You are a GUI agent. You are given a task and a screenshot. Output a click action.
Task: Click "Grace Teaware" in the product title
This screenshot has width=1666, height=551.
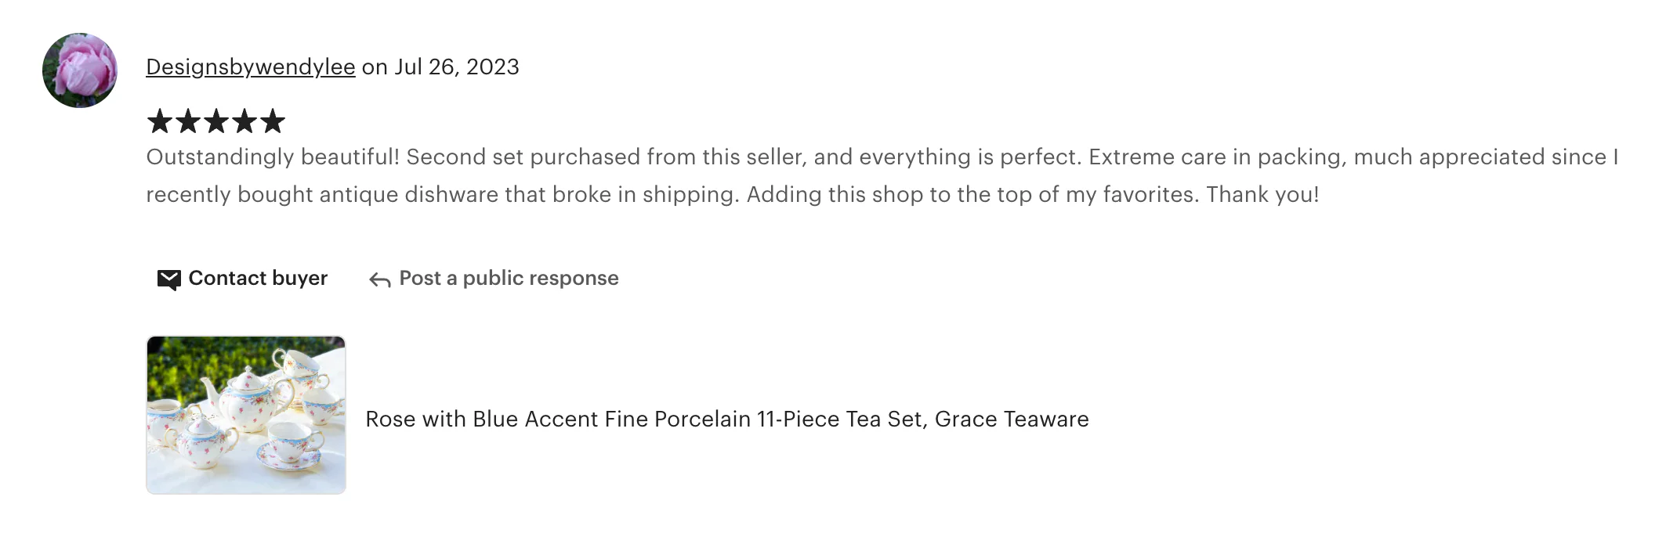1012,420
